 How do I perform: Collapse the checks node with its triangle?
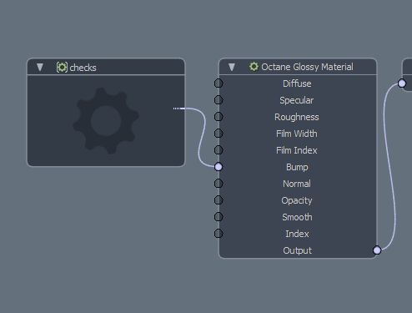[x=40, y=67]
